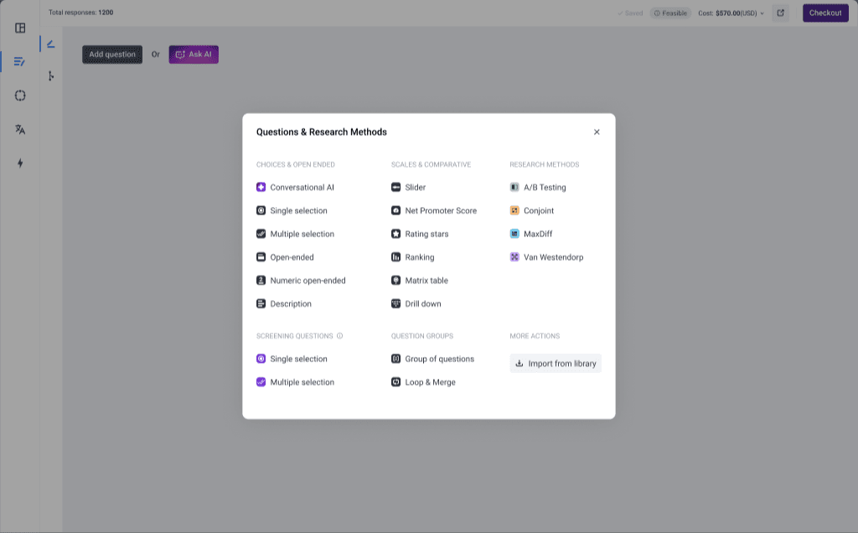The width and height of the screenshot is (858, 533).
Task: Click the Checkout button
Action: [824, 13]
